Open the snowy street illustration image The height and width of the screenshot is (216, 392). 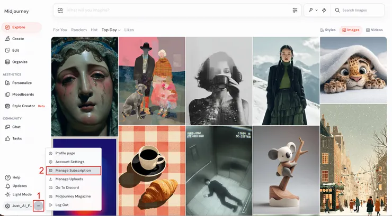point(353,159)
